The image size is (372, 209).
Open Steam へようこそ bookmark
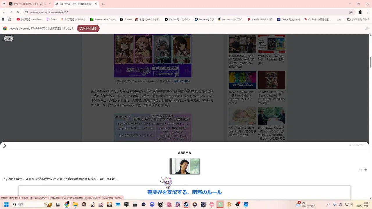(205, 19)
